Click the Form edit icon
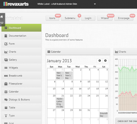The image size is (137, 124). [6, 44]
